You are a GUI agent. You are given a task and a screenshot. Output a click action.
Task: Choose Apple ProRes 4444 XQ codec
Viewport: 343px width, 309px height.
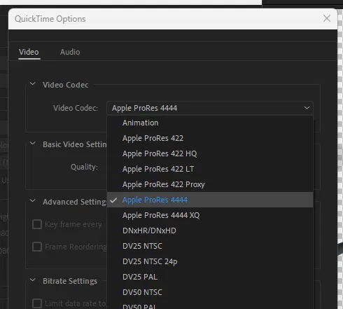point(210,215)
